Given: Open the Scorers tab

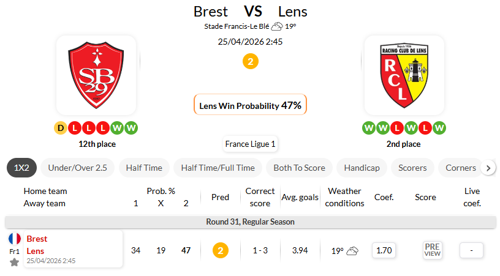Looking at the screenshot, I should coord(412,168).
